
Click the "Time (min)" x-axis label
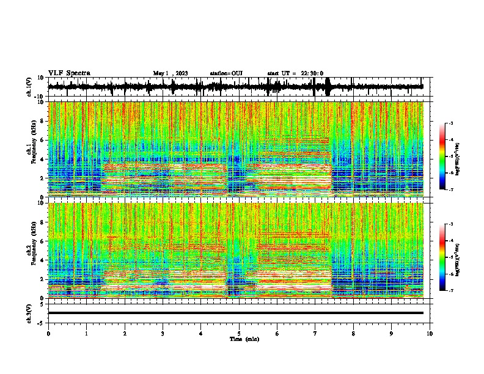click(x=244, y=339)
